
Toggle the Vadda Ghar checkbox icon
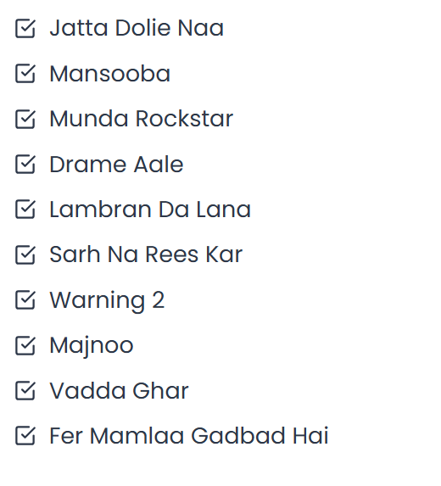25,390
